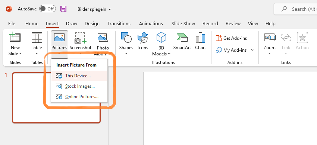Click the Table grid icon
Image resolution: width=317 pixels, height=145 pixels.
pyautogui.click(x=37, y=38)
